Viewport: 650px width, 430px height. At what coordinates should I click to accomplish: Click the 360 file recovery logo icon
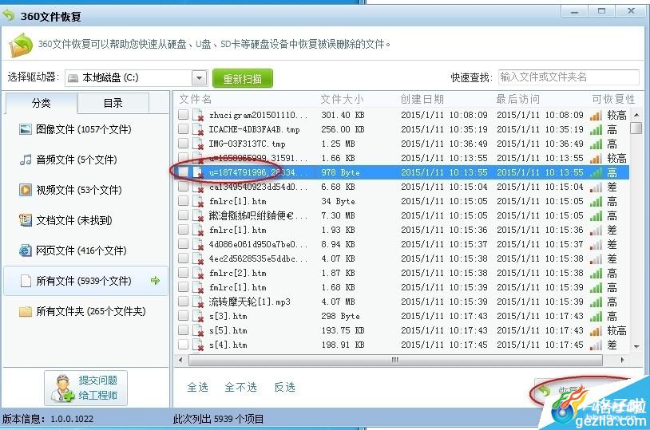[20, 45]
